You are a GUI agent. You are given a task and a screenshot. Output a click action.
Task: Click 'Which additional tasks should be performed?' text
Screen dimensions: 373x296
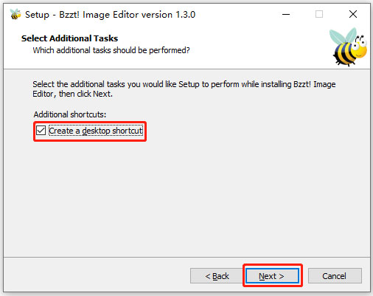click(x=111, y=50)
